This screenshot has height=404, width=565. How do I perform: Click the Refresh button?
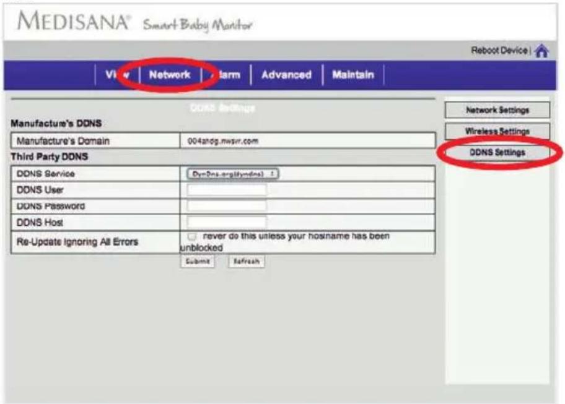tap(247, 261)
